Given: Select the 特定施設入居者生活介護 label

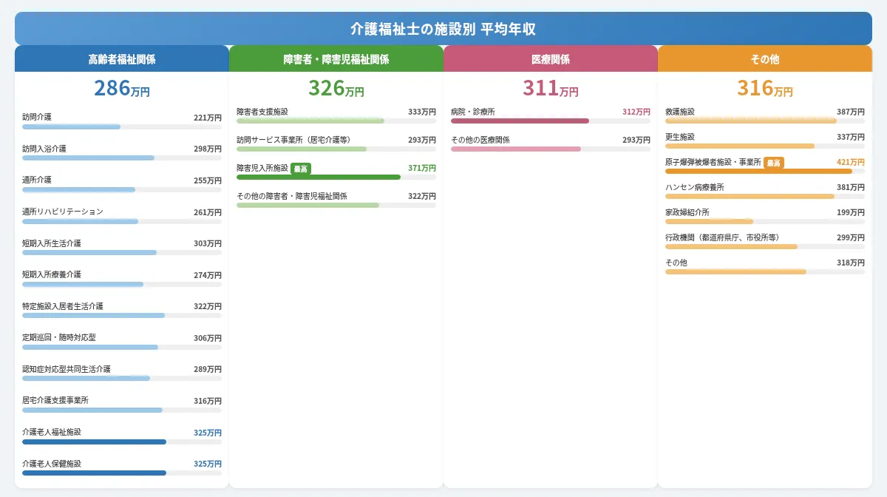Looking at the screenshot, I should (63, 306).
